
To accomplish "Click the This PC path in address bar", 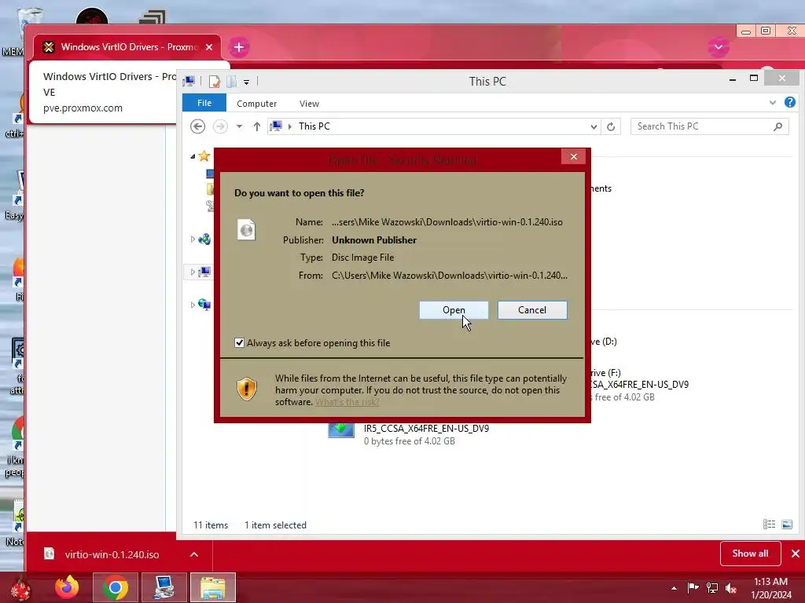I will [314, 126].
